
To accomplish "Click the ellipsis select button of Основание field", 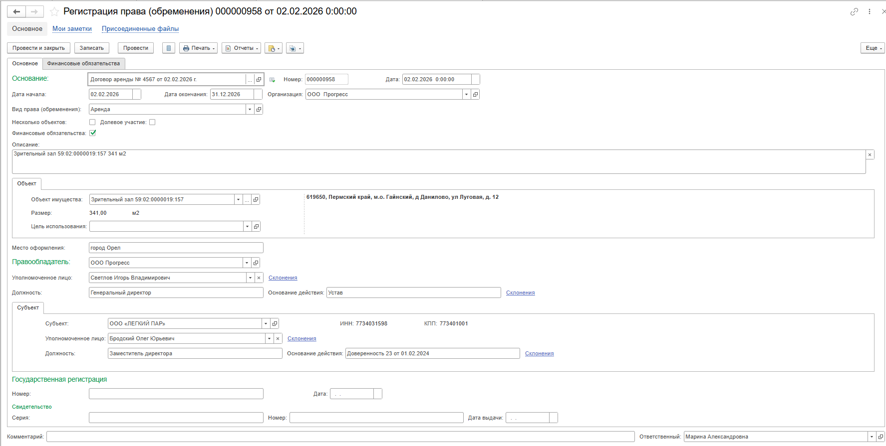I will 250,79.
